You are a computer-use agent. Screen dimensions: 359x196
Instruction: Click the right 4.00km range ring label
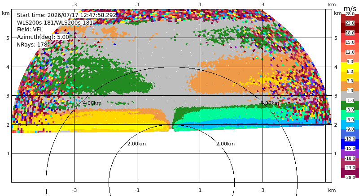[x=270, y=103]
